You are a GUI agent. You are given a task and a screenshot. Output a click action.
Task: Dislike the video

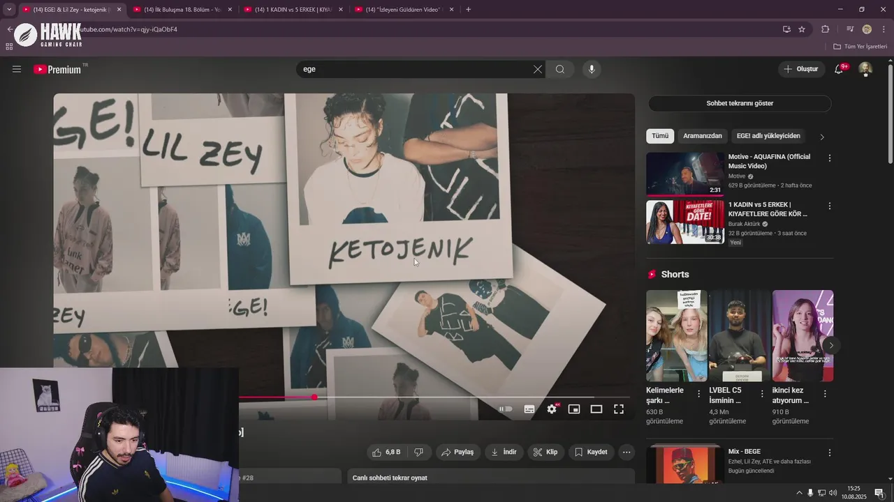tap(419, 452)
